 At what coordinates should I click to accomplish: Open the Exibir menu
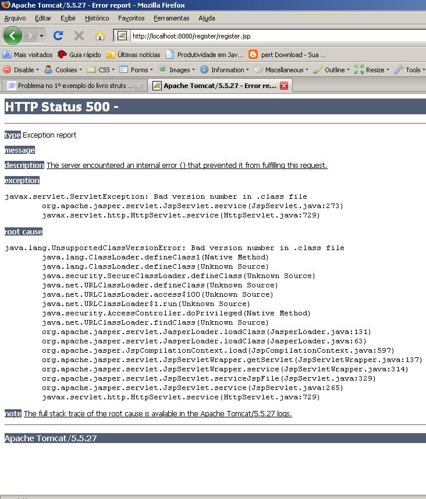coord(68,18)
